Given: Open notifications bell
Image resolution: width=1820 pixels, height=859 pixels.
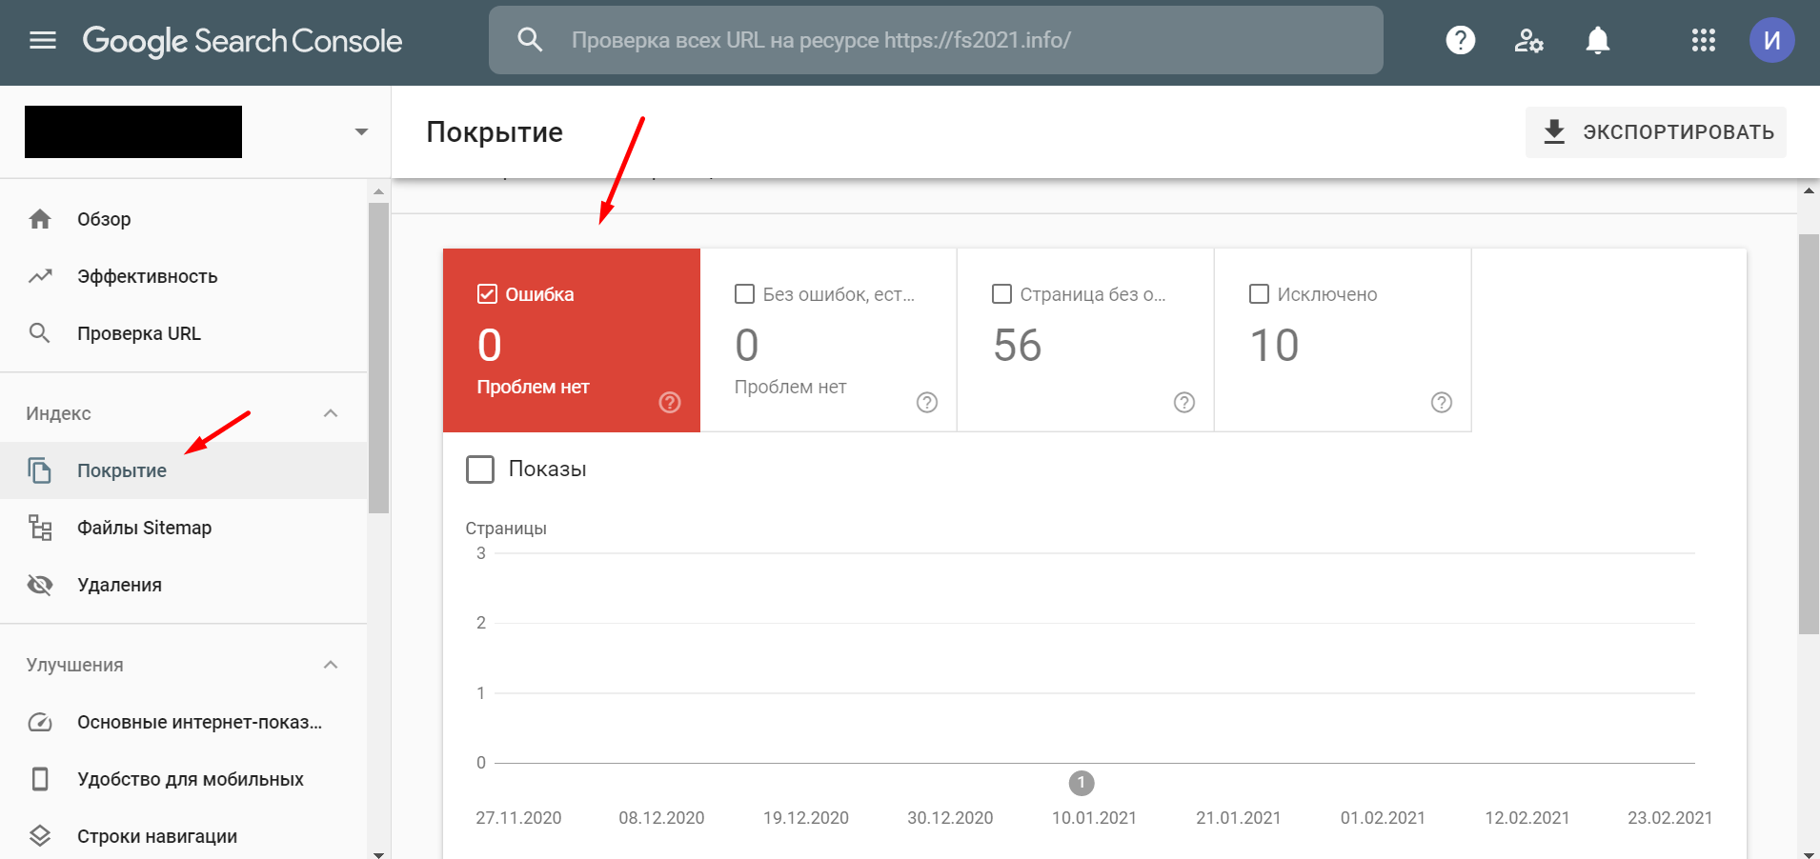Looking at the screenshot, I should click(1596, 40).
